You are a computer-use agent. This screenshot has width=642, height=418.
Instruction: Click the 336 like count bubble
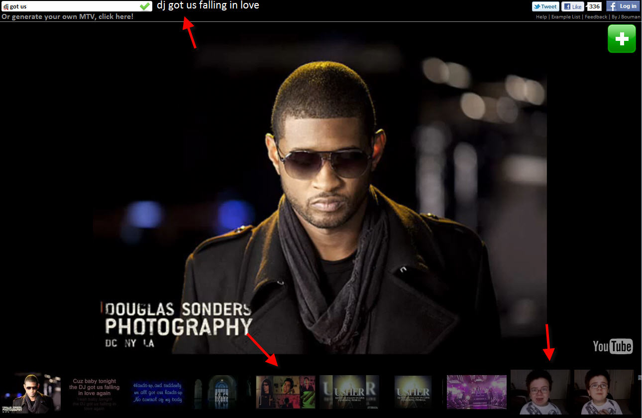coord(594,6)
